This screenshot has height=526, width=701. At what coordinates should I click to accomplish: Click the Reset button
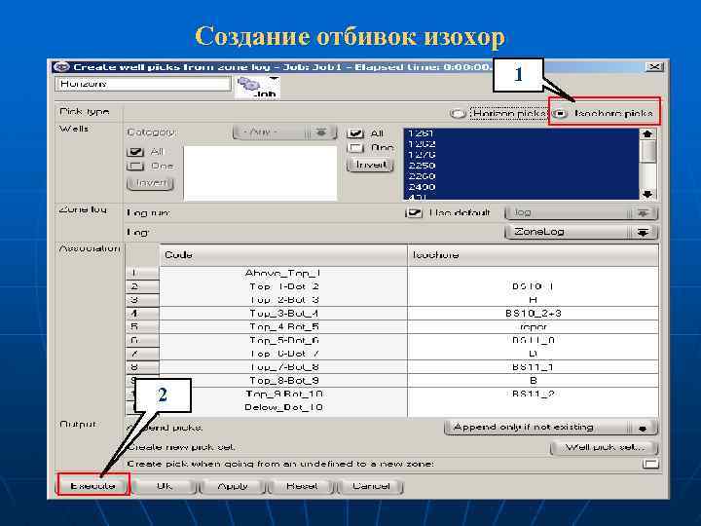coord(302,486)
